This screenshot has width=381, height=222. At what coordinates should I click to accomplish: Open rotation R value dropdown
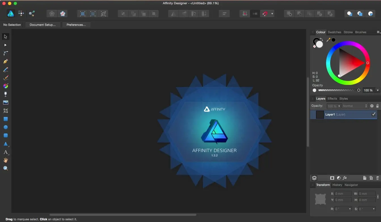click(350, 209)
